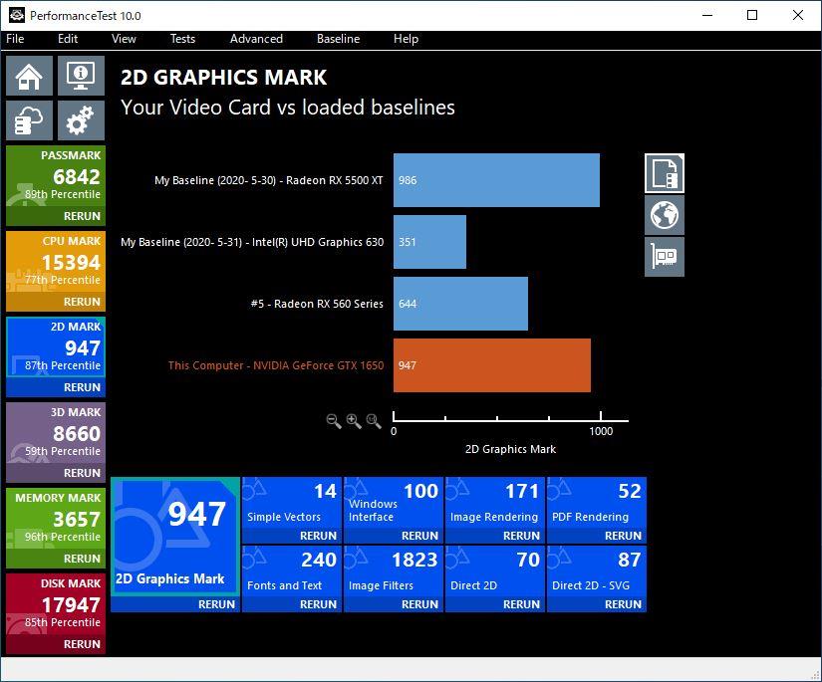Open the Advanced menu
The image size is (822, 682).
coord(256,39)
